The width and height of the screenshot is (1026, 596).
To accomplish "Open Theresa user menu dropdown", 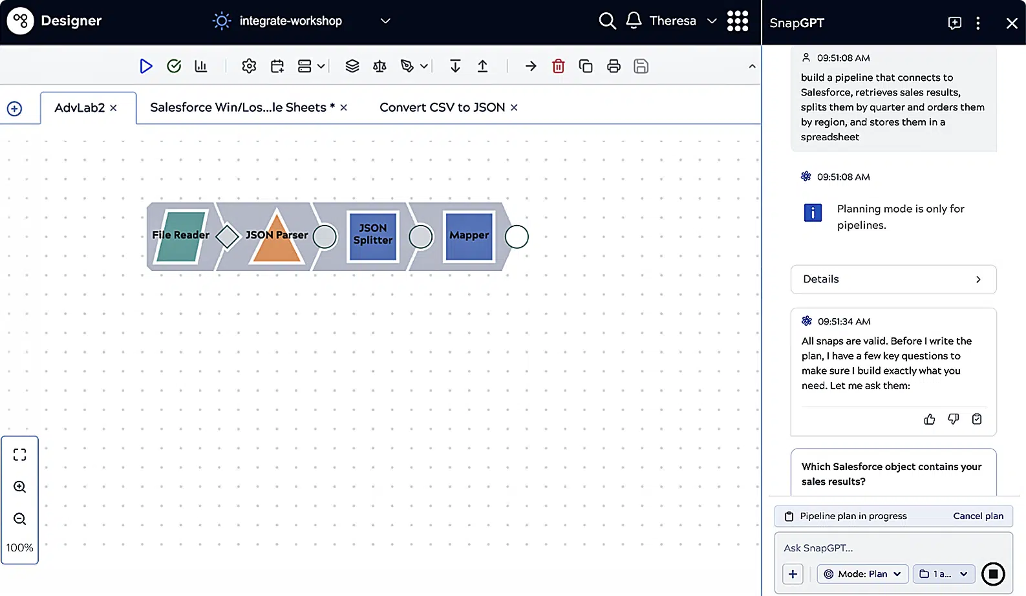I will coord(712,21).
